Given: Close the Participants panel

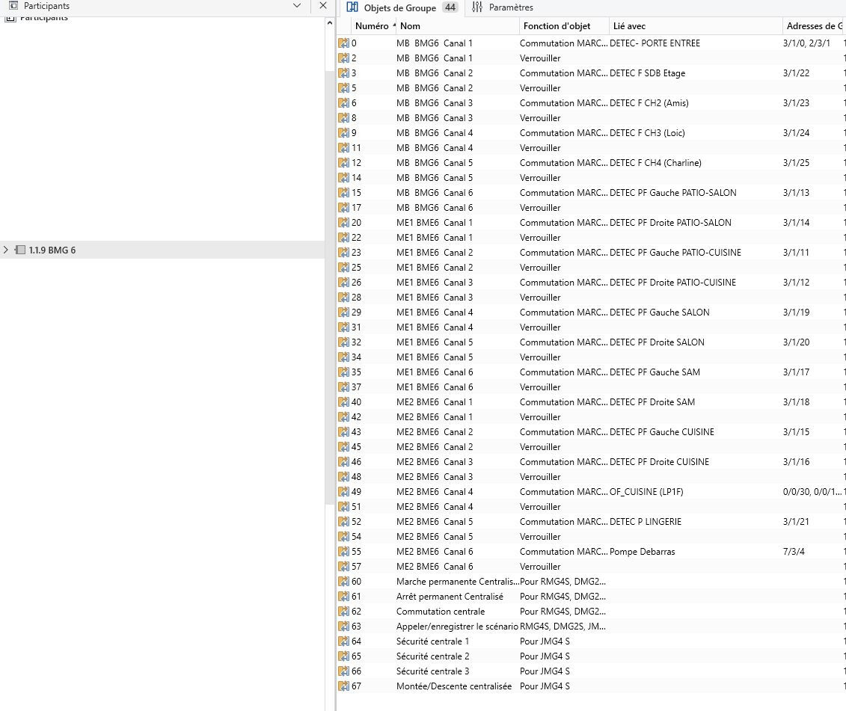Looking at the screenshot, I should tap(322, 5).
